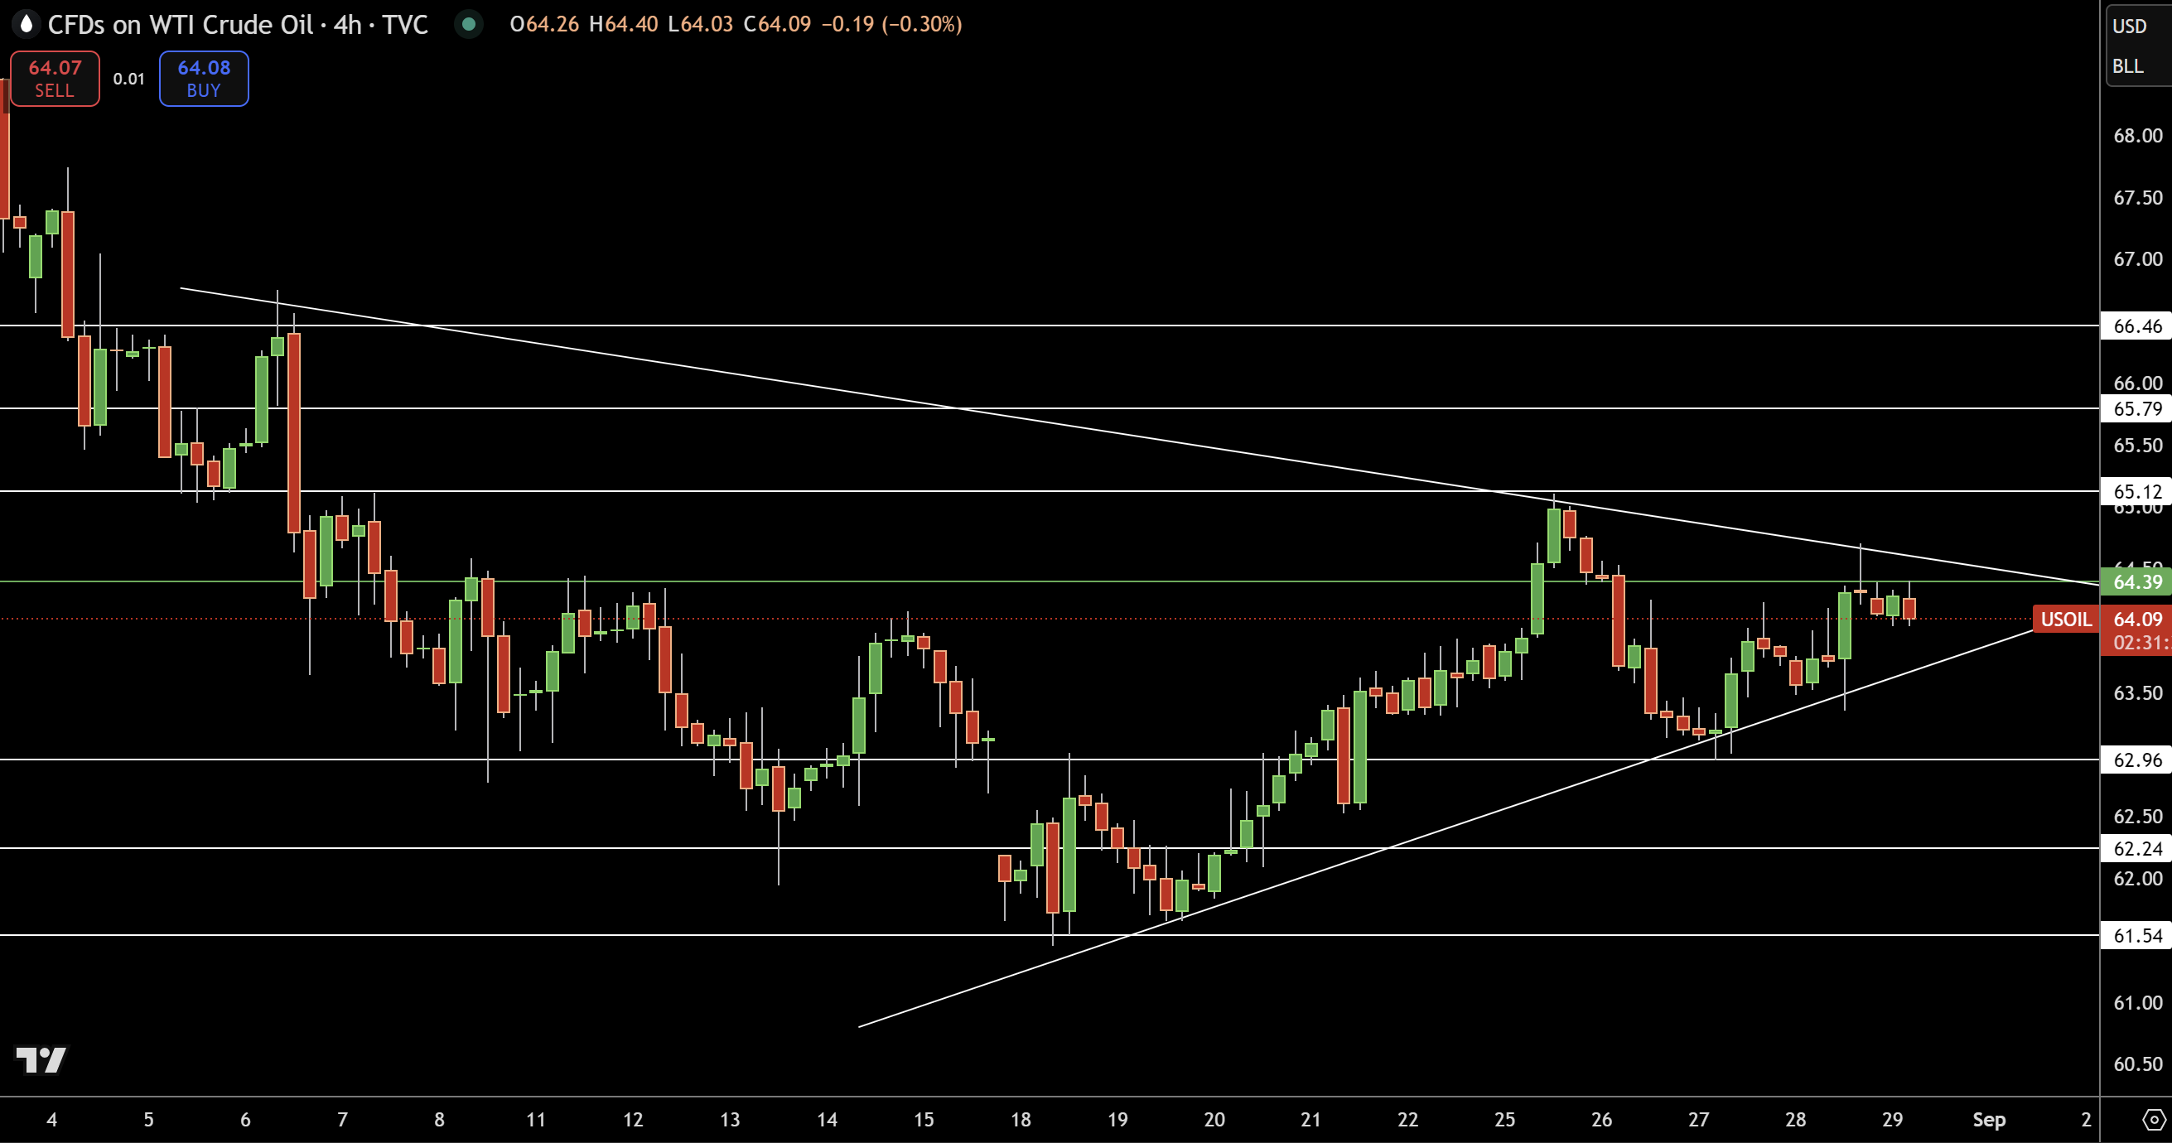Click the 60.50 price axis label
The image size is (2172, 1143).
coord(2137,1064)
